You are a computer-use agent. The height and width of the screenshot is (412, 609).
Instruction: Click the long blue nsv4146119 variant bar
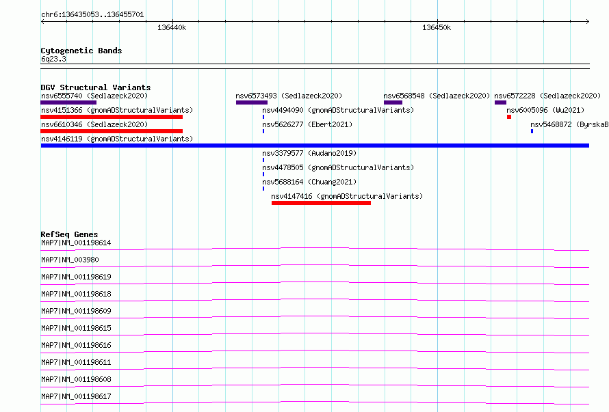(315, 146)
